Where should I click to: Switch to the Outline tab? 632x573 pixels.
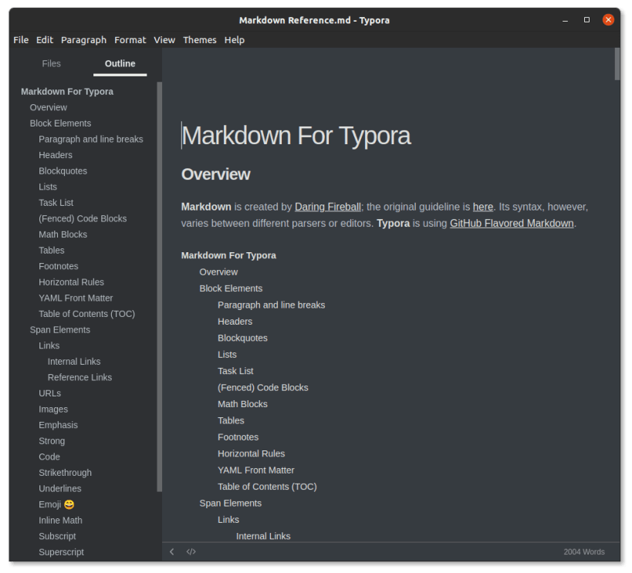120,64
